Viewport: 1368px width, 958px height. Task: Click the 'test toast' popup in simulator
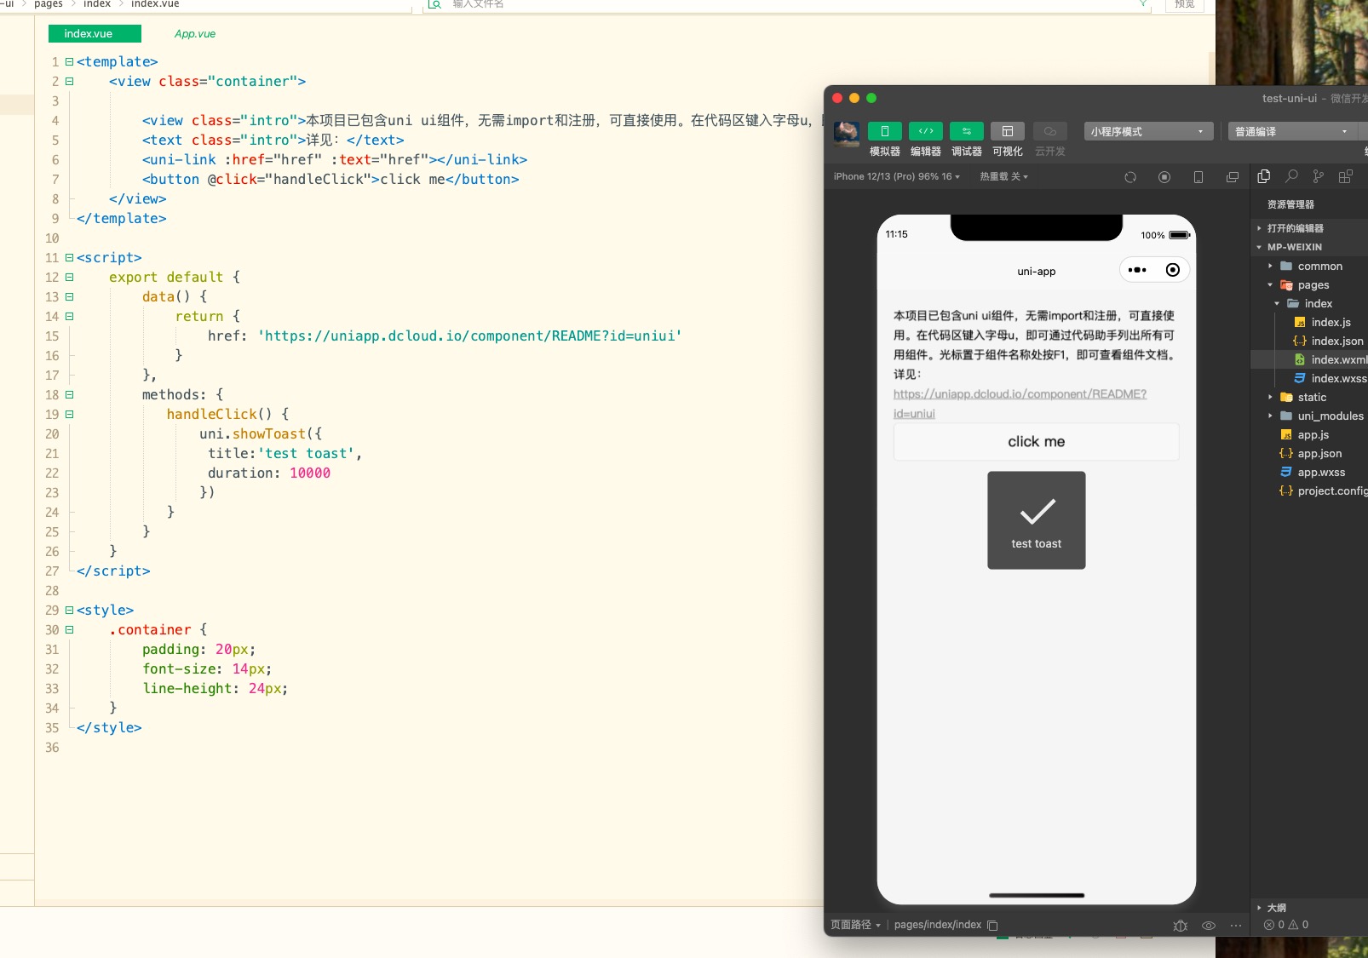(1036, 520)
